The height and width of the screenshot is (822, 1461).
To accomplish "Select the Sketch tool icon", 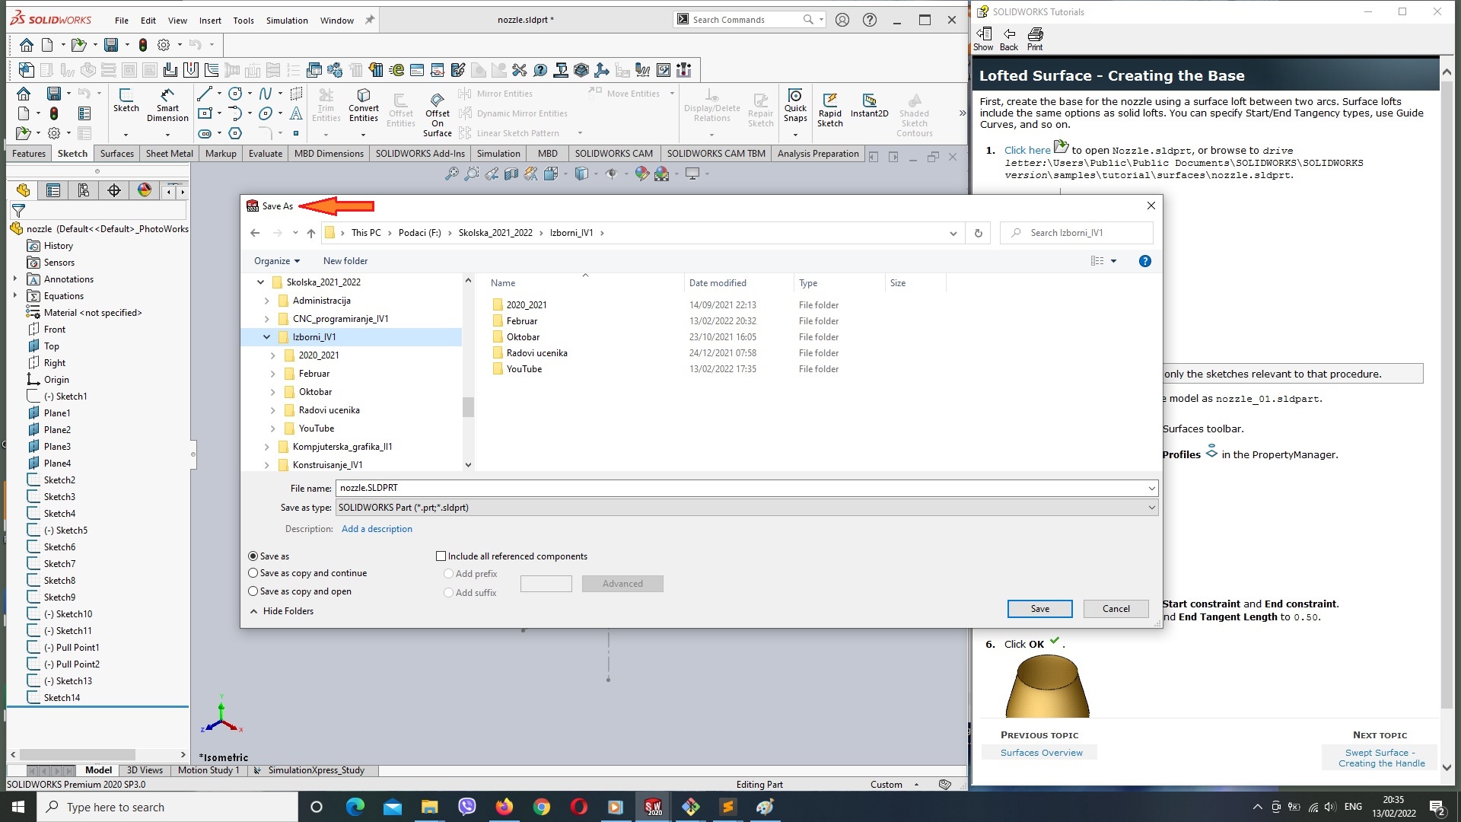I will tap(126, 100).
